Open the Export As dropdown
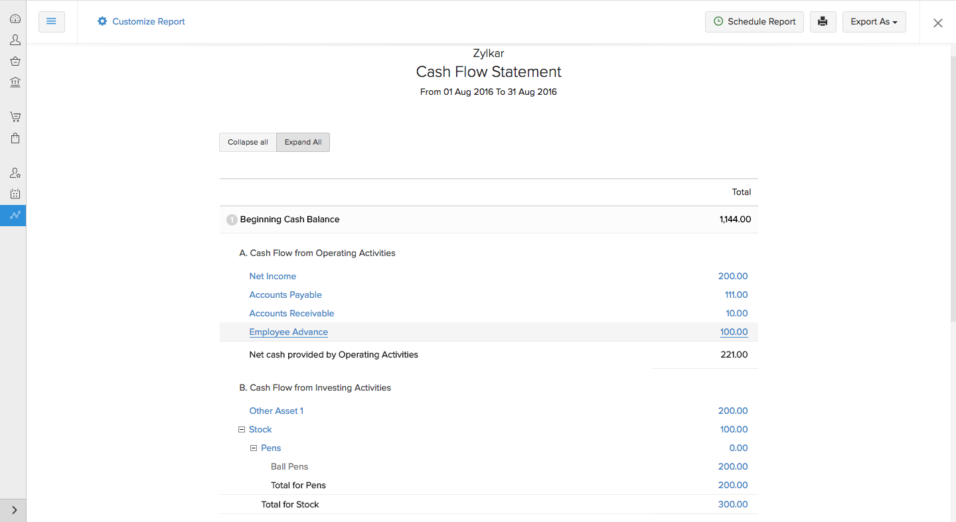The height and width of the screenshot is (522, 956). (874, 22)
